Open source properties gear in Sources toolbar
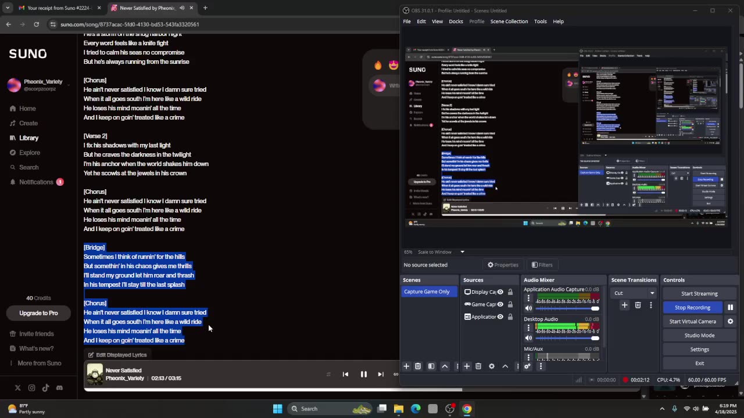 pyautogui.click(x=492, y=366)
